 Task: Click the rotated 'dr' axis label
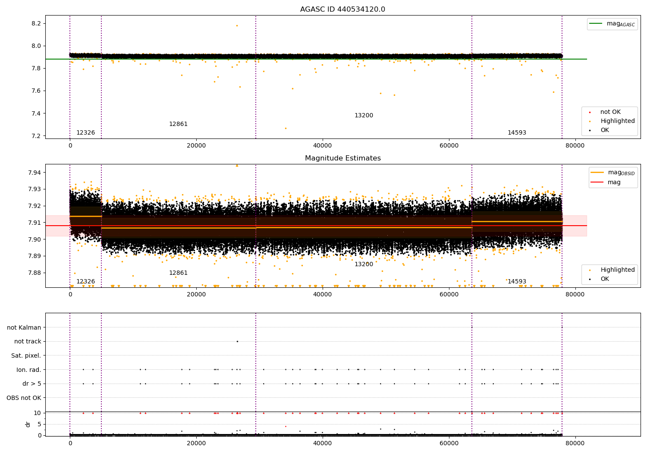tap(28, 424)
